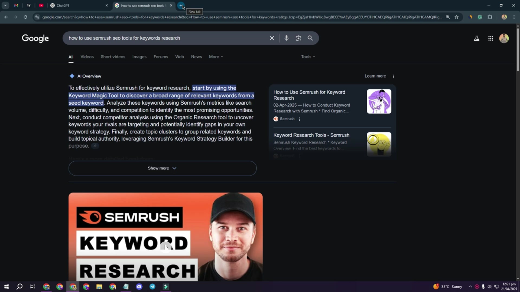Switch to the TradingView pinned tab
The image size is (520, 292).
(29, 5)
